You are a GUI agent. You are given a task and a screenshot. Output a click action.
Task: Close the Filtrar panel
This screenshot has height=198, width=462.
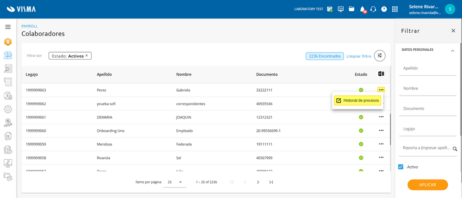click(453, 30)
